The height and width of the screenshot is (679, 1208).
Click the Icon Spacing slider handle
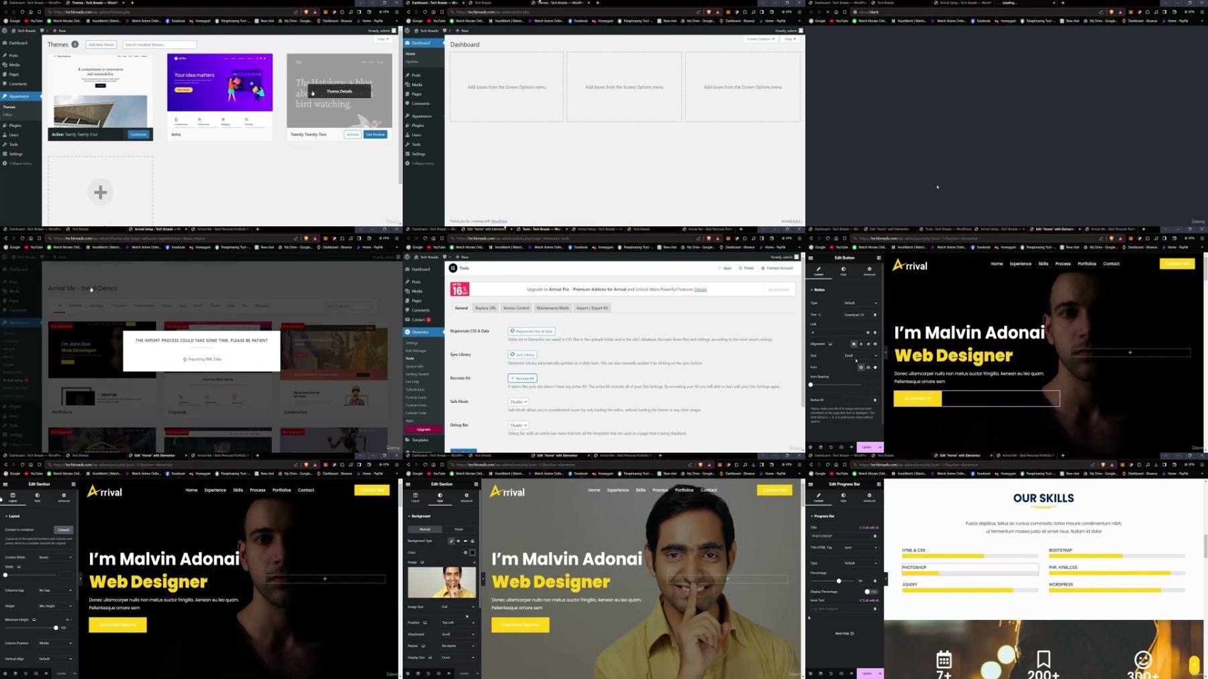[811, 385]
